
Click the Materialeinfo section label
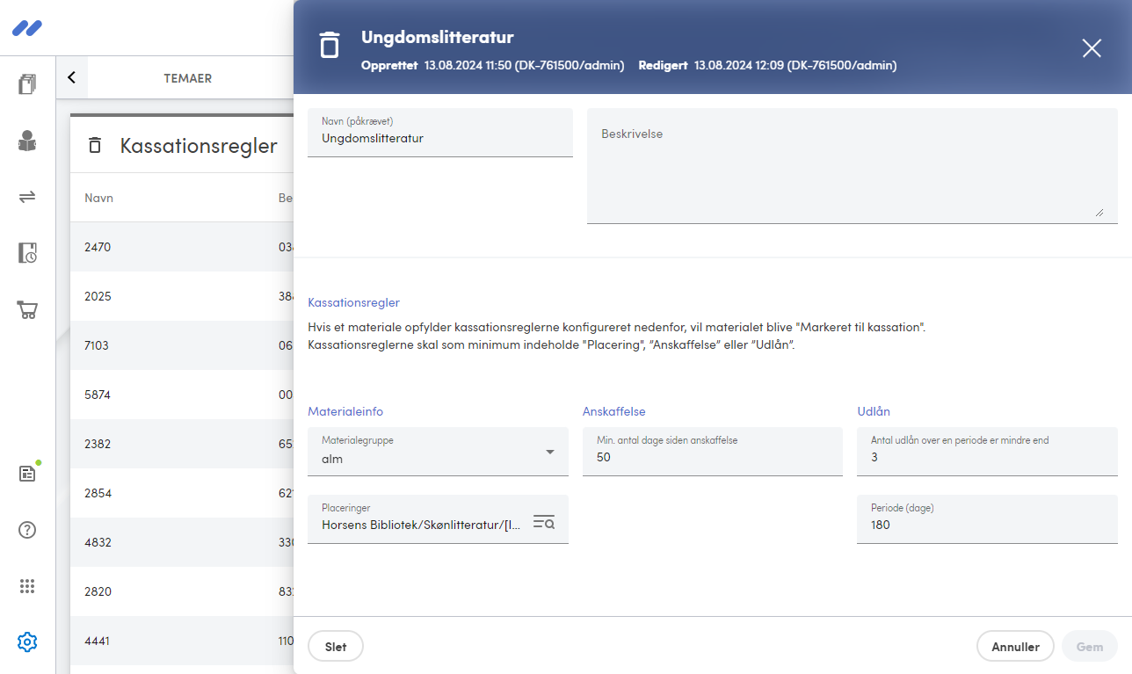click(345, 411)
